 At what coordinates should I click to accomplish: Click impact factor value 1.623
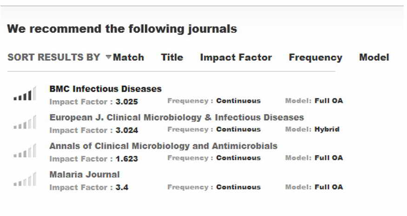(x=127, y=159)
